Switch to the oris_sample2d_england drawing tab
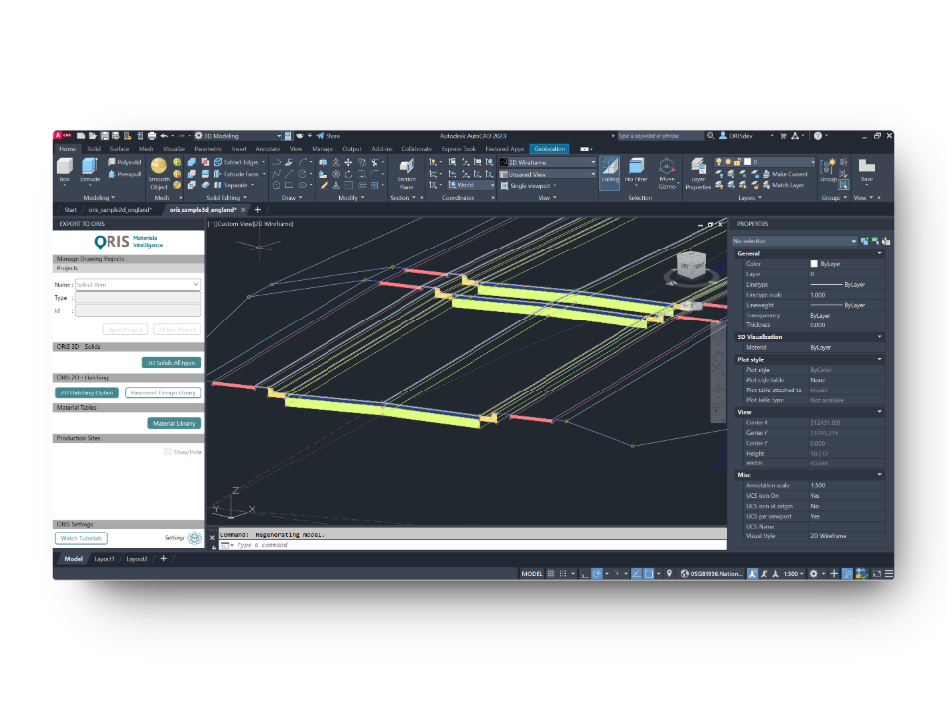The width and height of the screenshot is (947, 710). (118, 210)
